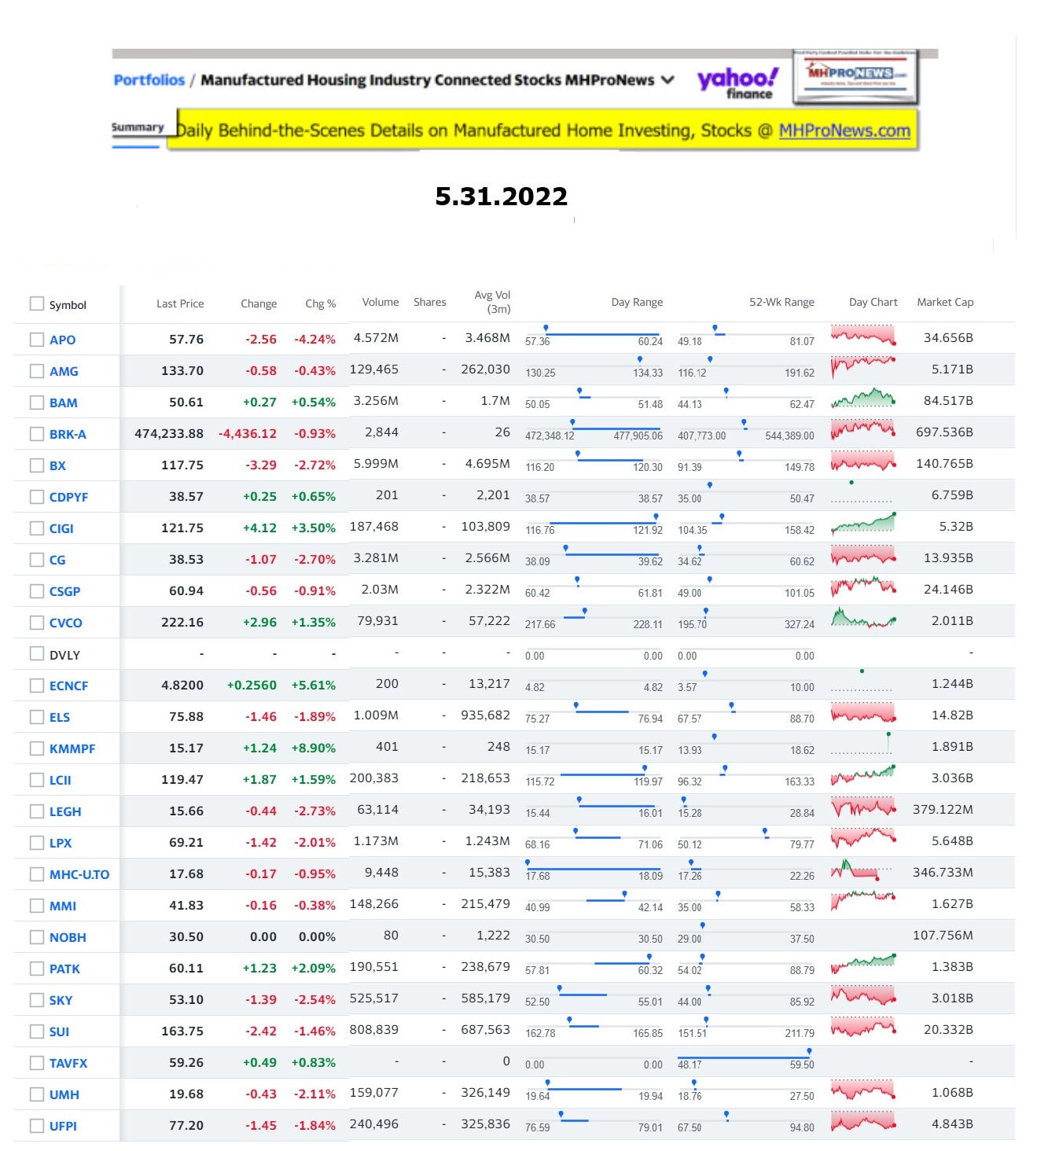Open the PATK day chart thumbnail
The height and width of the screenshot is (1151, 1048).
click(863, 965)
